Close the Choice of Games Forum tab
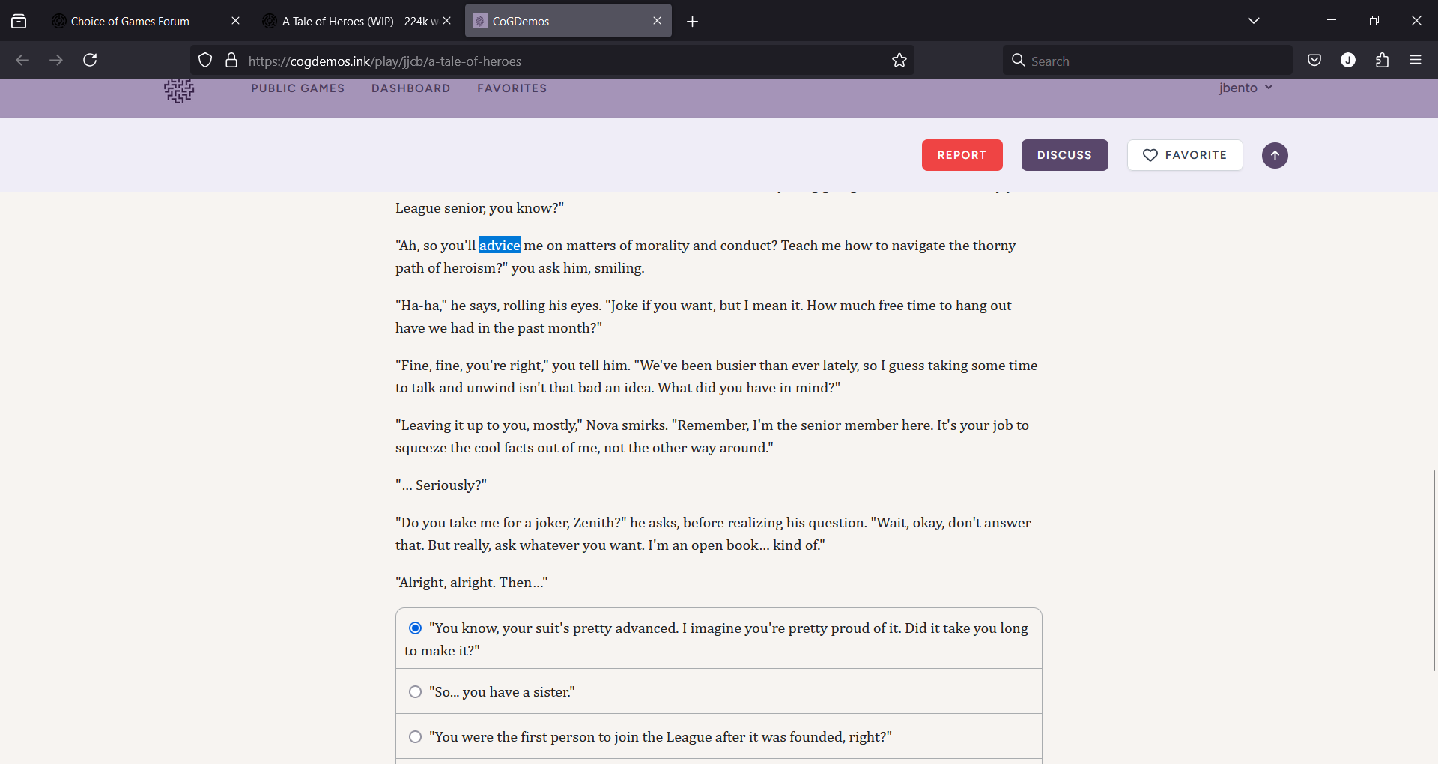1438x764 pixels. [x=235, y=21]
